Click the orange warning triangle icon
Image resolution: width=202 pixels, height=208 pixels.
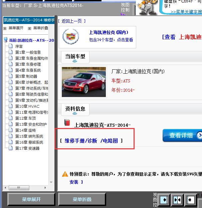65,174
